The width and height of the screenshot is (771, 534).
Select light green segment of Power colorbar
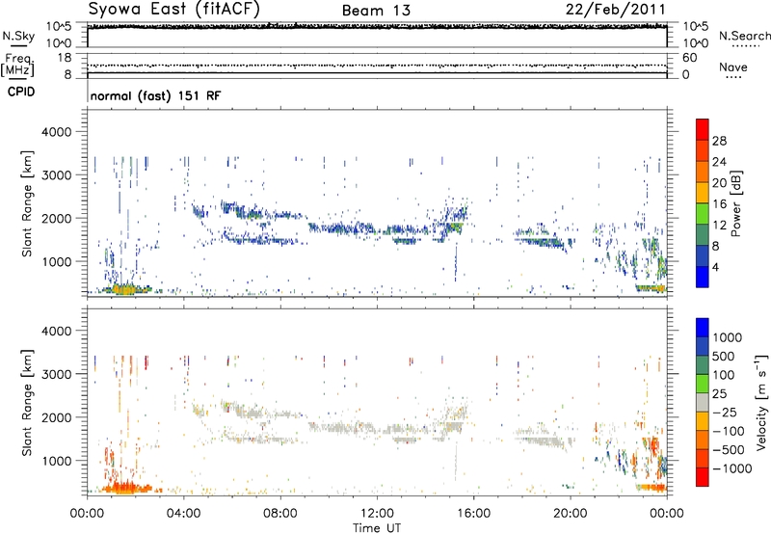point(703,213)
